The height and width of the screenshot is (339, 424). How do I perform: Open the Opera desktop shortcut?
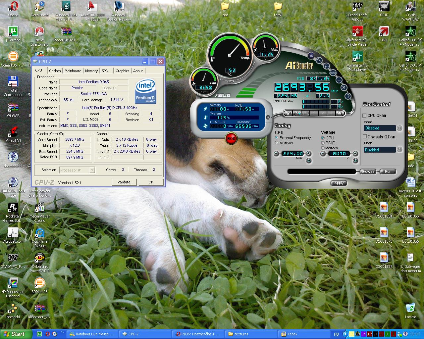(x=13, y=9)
